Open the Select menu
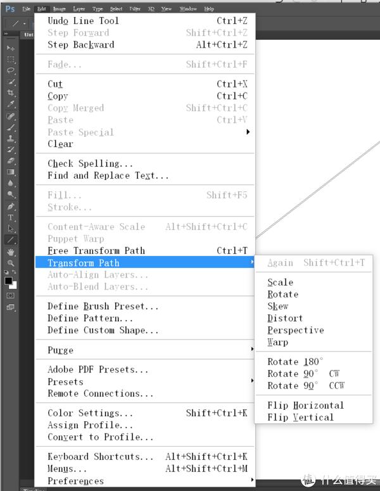The image size is (380, 491). 116,9
